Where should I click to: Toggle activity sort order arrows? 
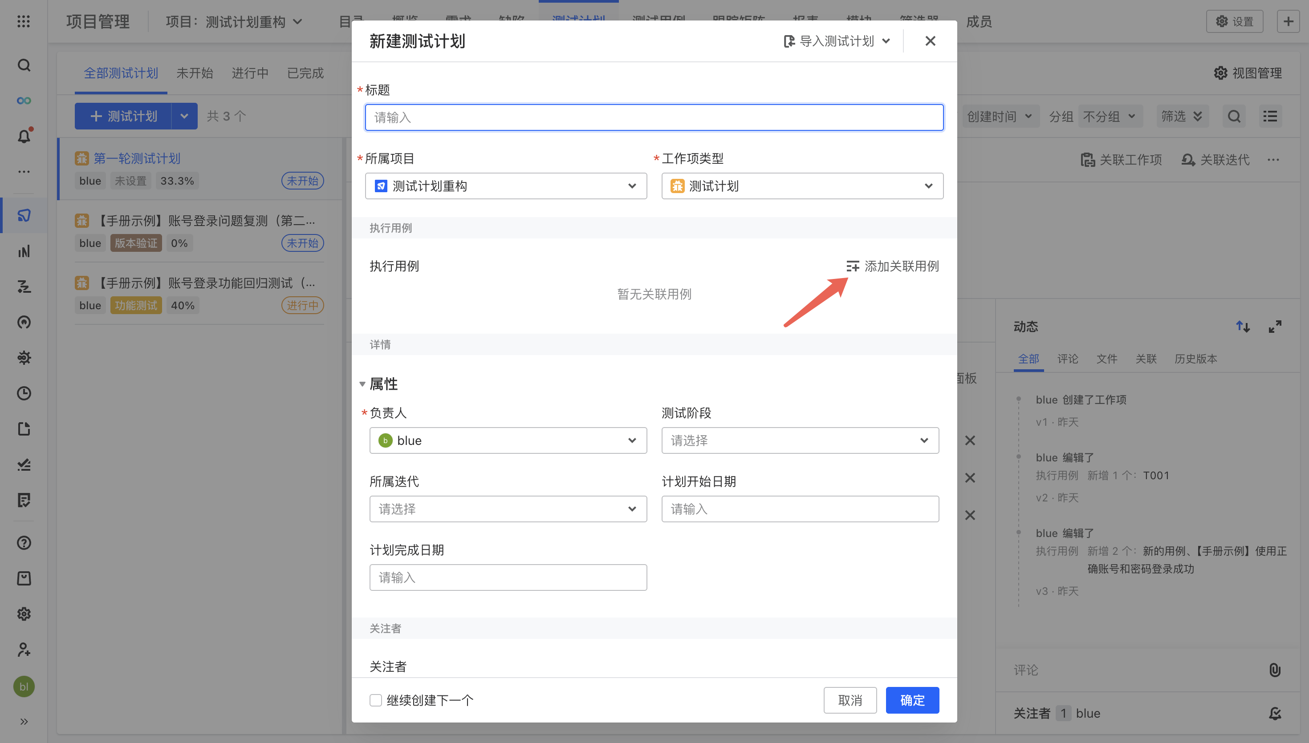[1243, 326]
